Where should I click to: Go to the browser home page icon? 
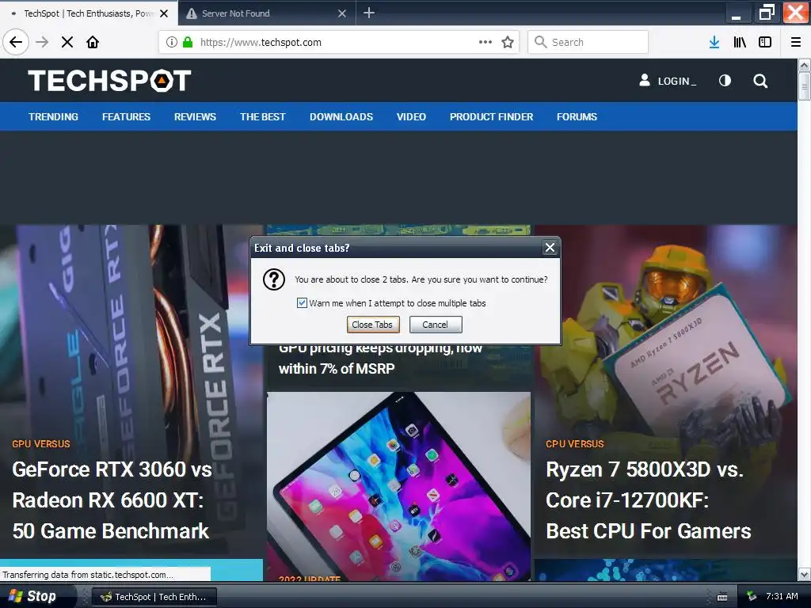(x=93, y=42)
